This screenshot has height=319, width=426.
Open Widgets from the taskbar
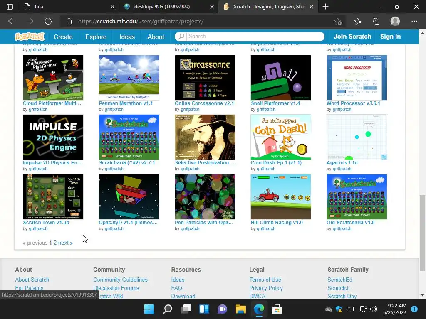204,309
